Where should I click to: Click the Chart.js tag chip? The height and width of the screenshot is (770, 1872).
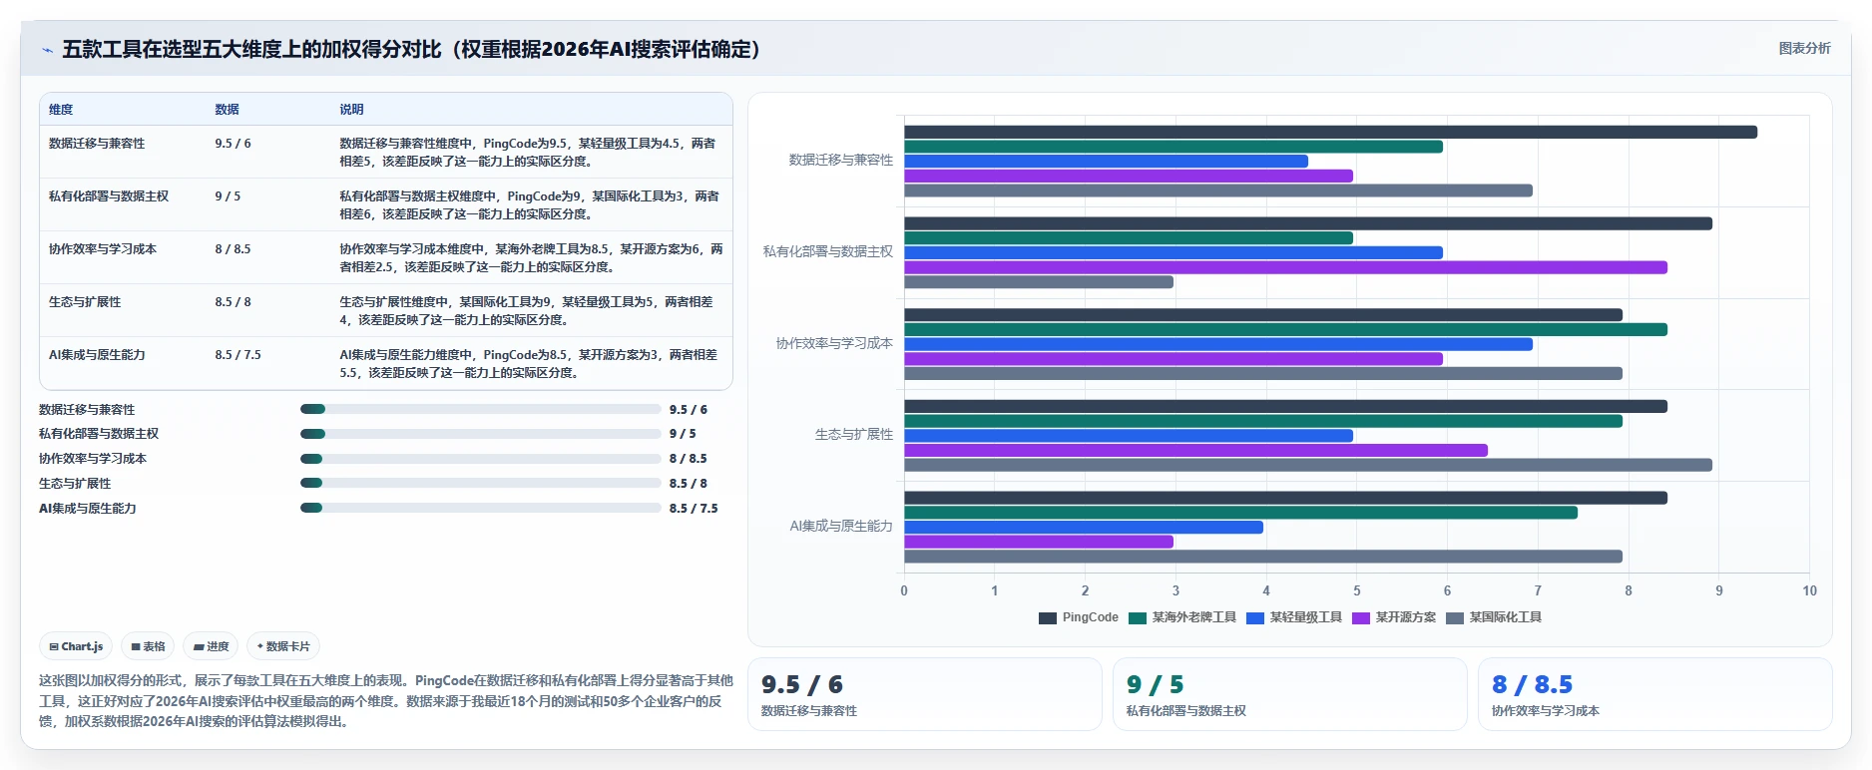click(x=76, y=646)
